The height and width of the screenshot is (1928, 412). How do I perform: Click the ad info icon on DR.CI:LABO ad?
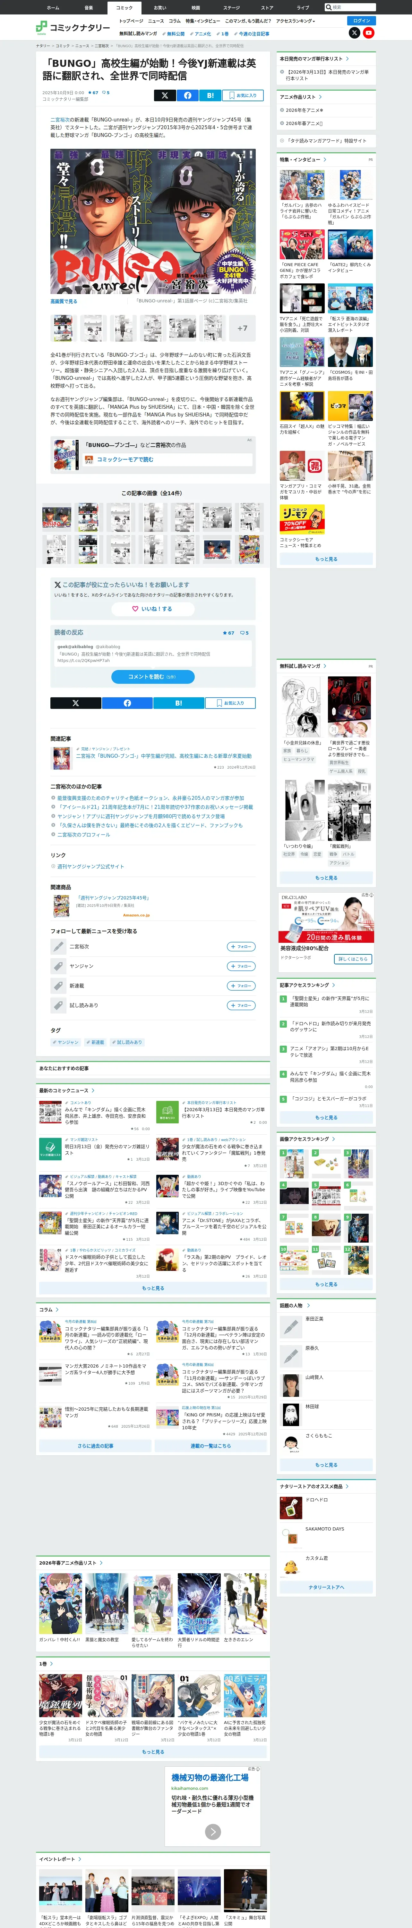[371, 895]
